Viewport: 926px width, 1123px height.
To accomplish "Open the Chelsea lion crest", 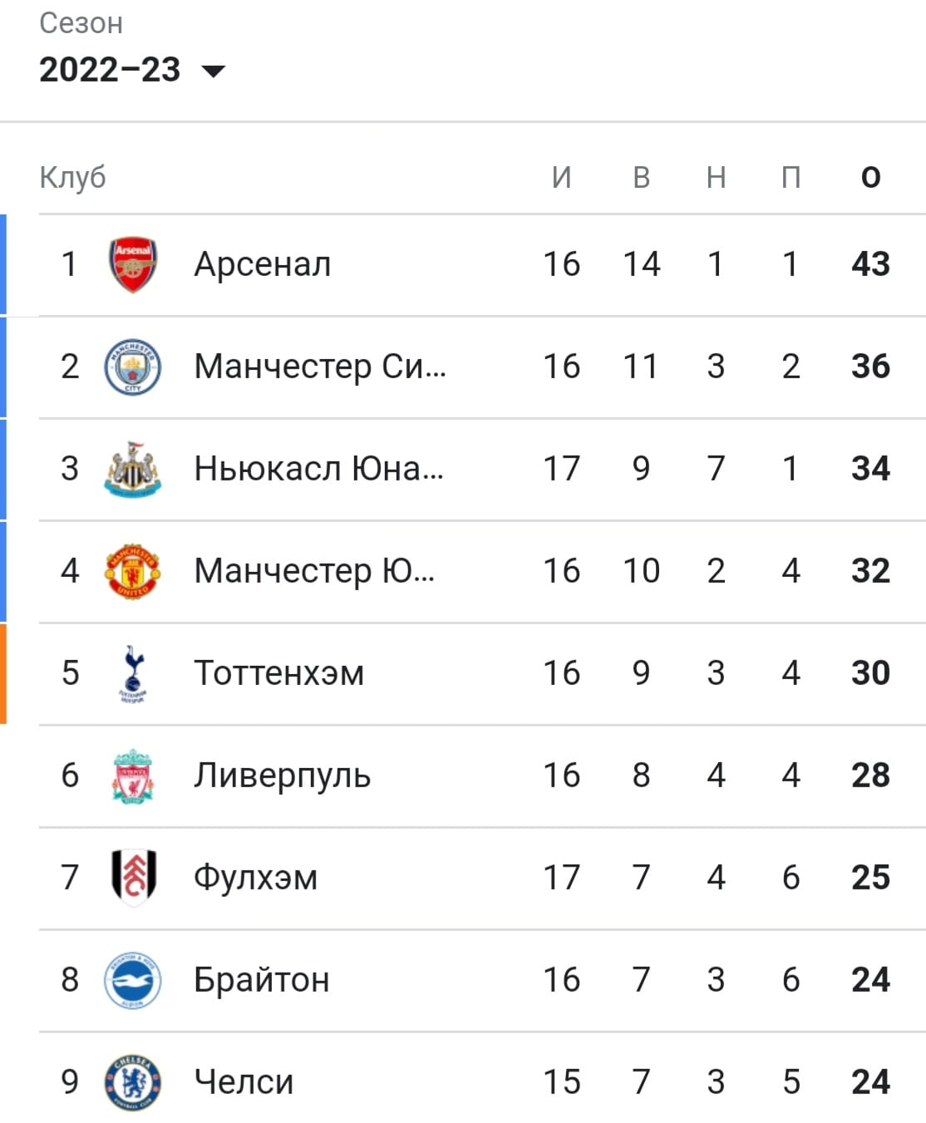I will [x=133, y=1083].
